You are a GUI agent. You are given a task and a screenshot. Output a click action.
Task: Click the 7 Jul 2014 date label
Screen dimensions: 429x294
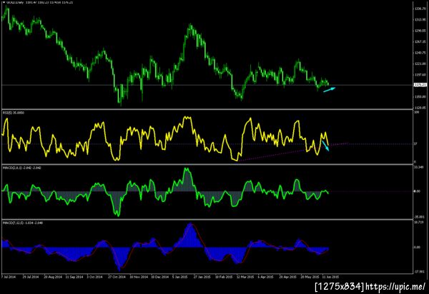[x=9, y=277]
